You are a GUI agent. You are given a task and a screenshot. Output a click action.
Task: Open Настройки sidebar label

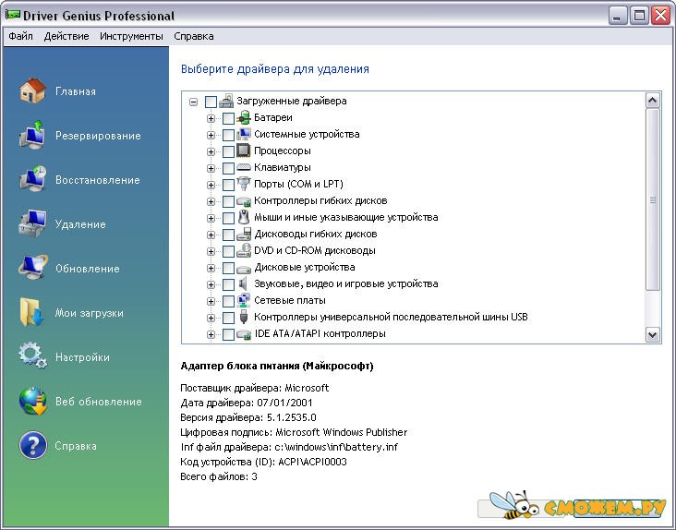click(82, 357)
